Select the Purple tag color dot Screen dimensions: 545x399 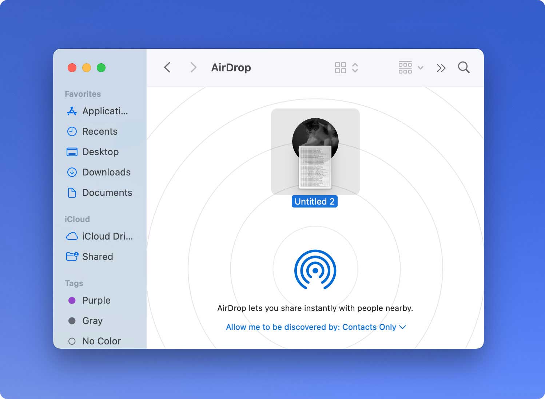pos(72,300)
